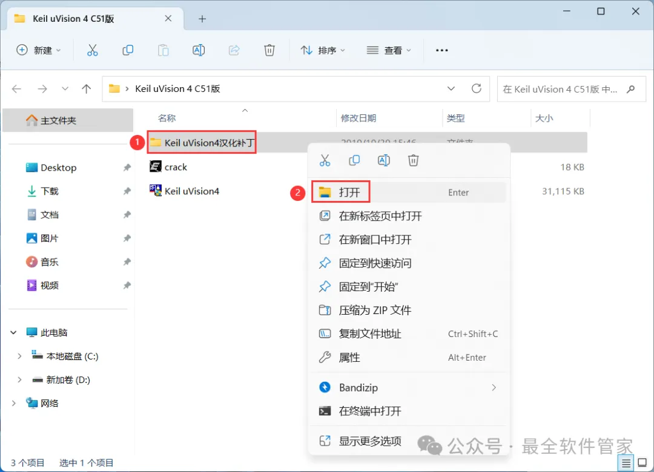This screenshot has height=472, width=654.
Task: Switch to details view in status bar
Action: click(626, 463)
